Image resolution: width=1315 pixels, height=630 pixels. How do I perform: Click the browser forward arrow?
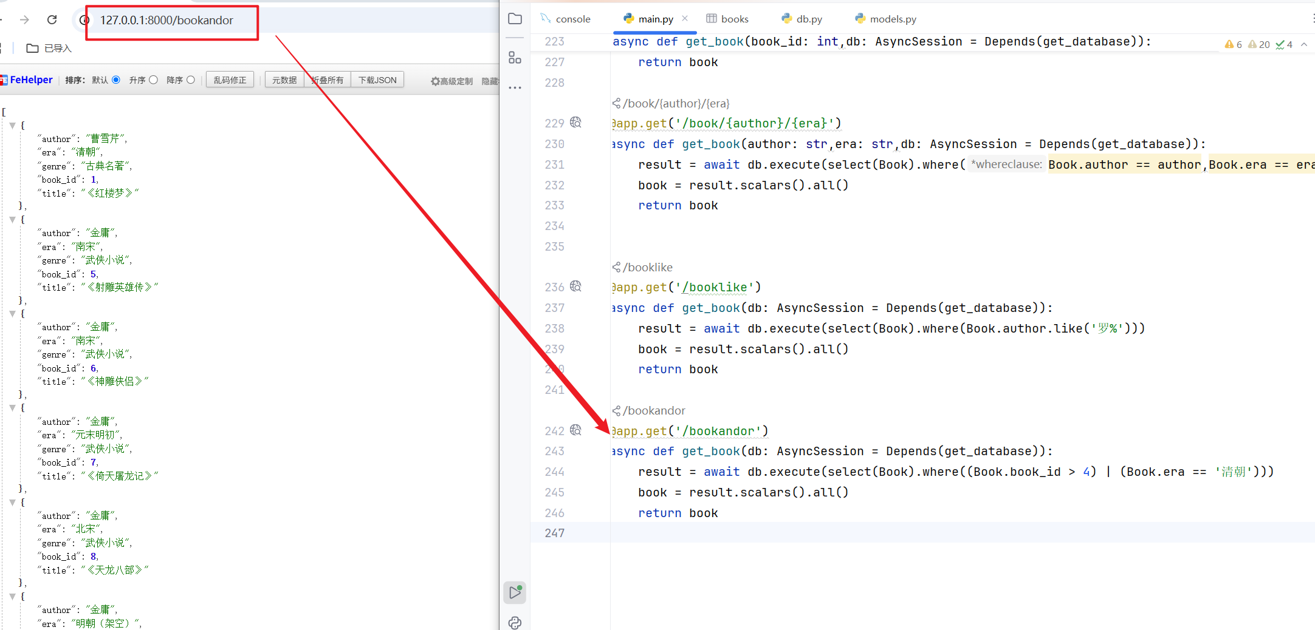point(24,20)
